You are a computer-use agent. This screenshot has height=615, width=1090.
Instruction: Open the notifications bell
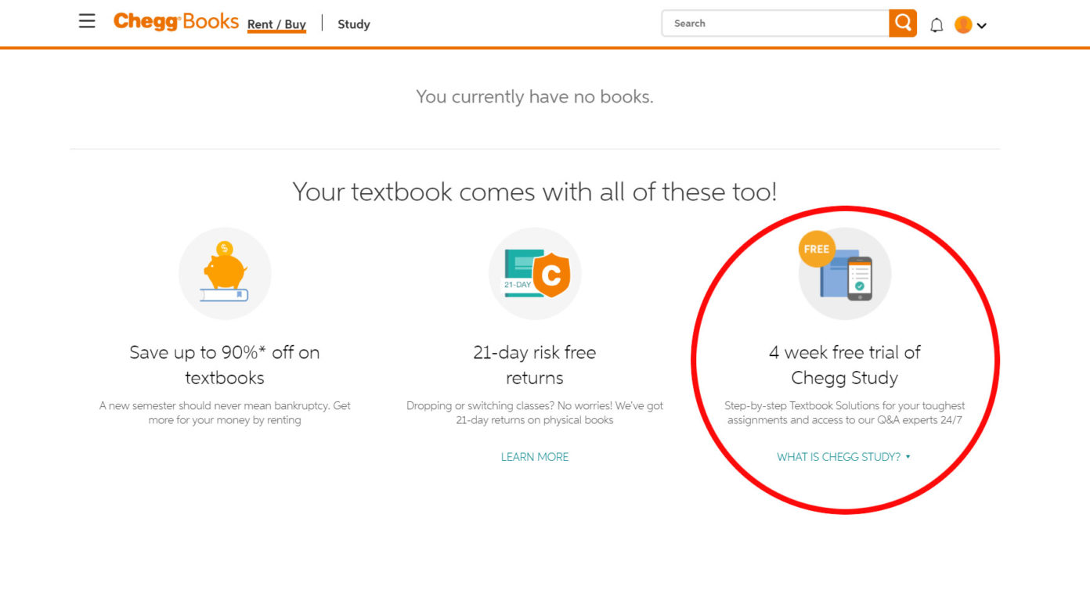(x=937, y=25)
